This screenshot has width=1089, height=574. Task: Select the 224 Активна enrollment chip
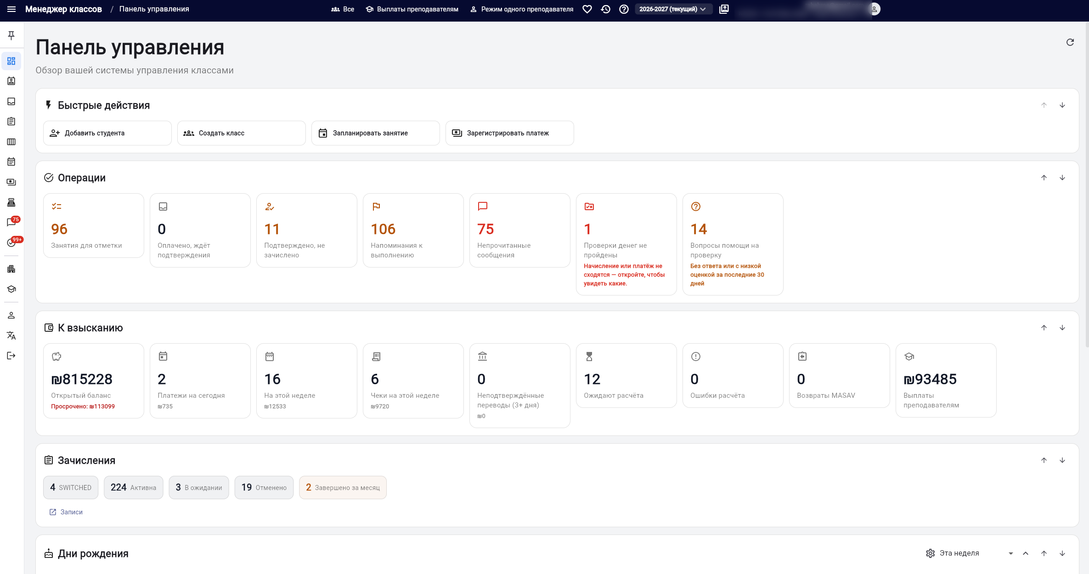(x=134, y=487)
